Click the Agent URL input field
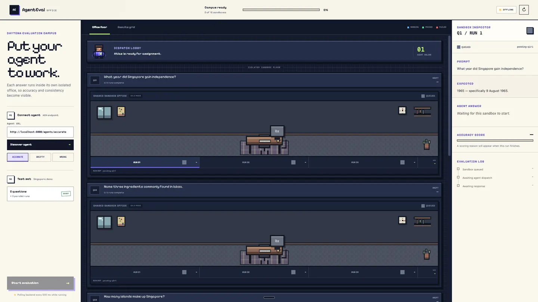Screen dimensions: 538x302 40,132
